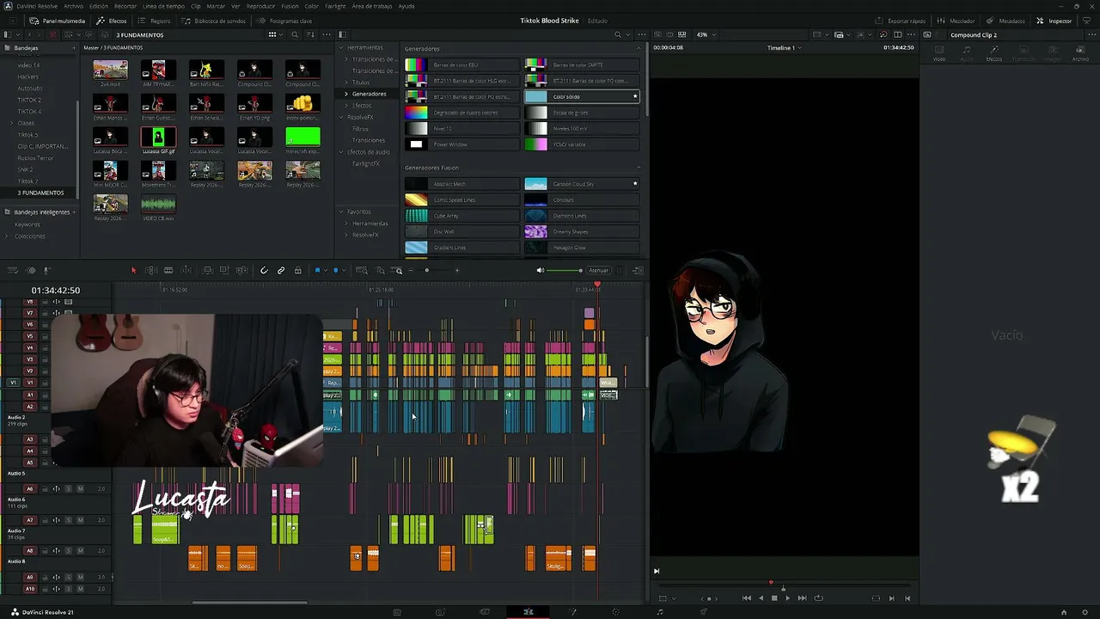Jump to first frame button

746,598
